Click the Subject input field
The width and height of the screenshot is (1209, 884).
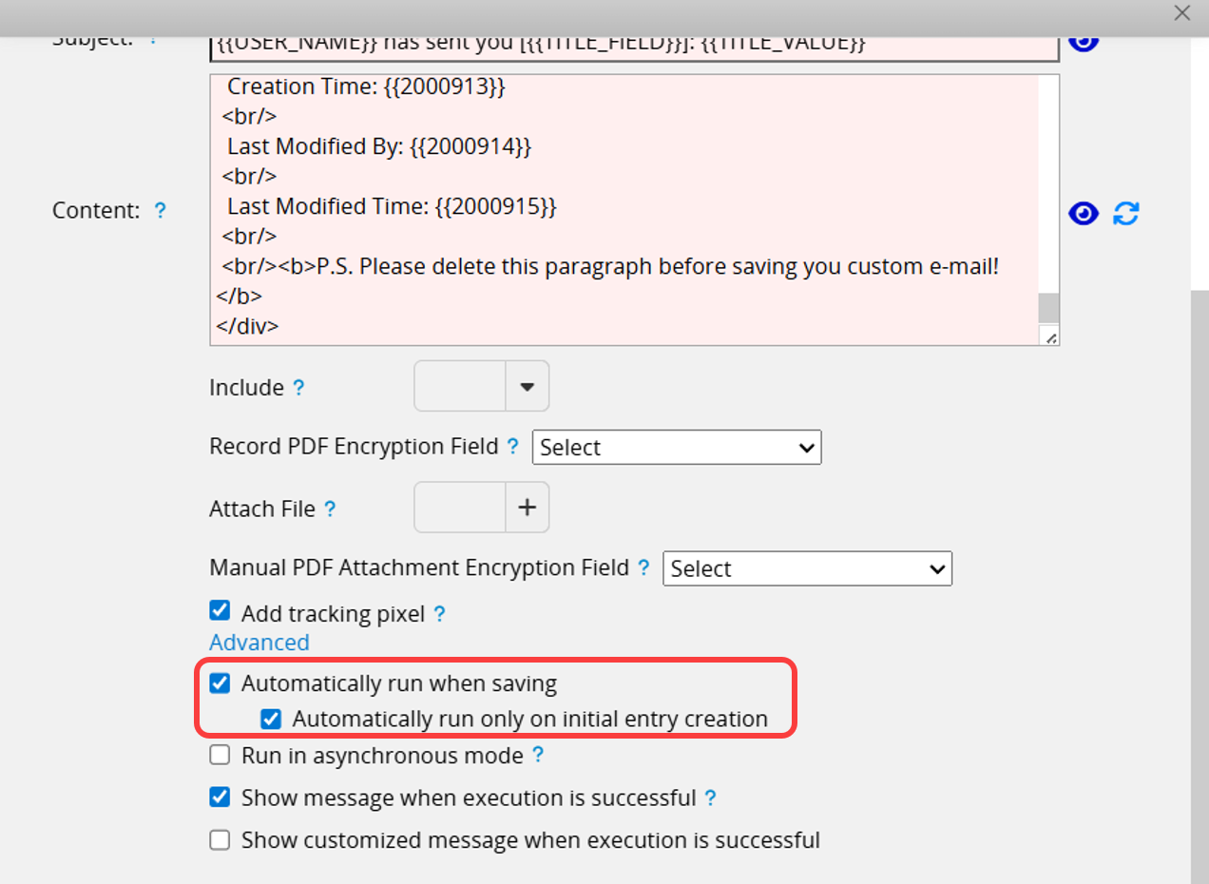pos(634,45)
